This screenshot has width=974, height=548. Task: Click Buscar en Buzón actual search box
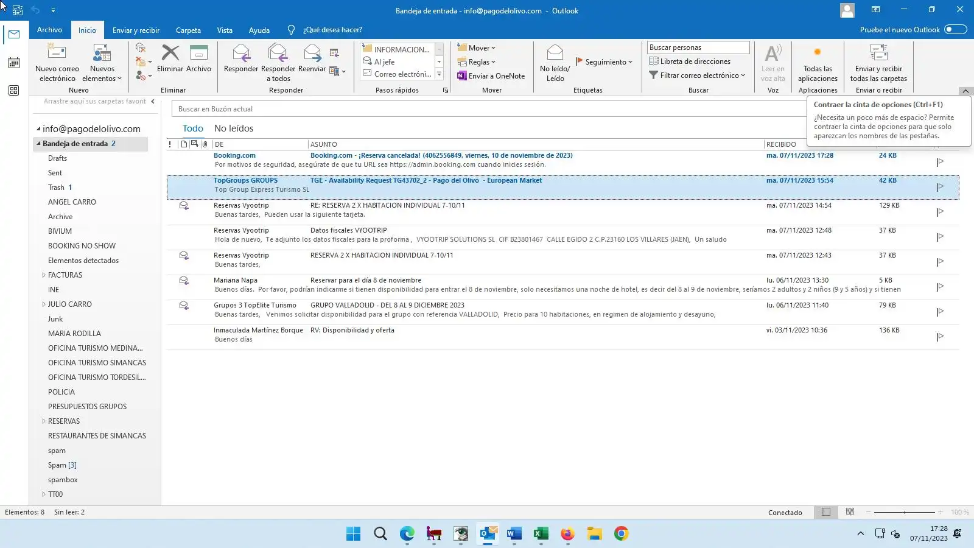coord(489,109)
